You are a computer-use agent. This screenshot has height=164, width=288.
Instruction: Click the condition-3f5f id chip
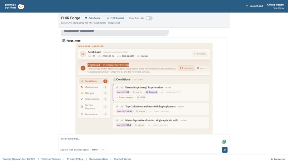tap(171, 92)
